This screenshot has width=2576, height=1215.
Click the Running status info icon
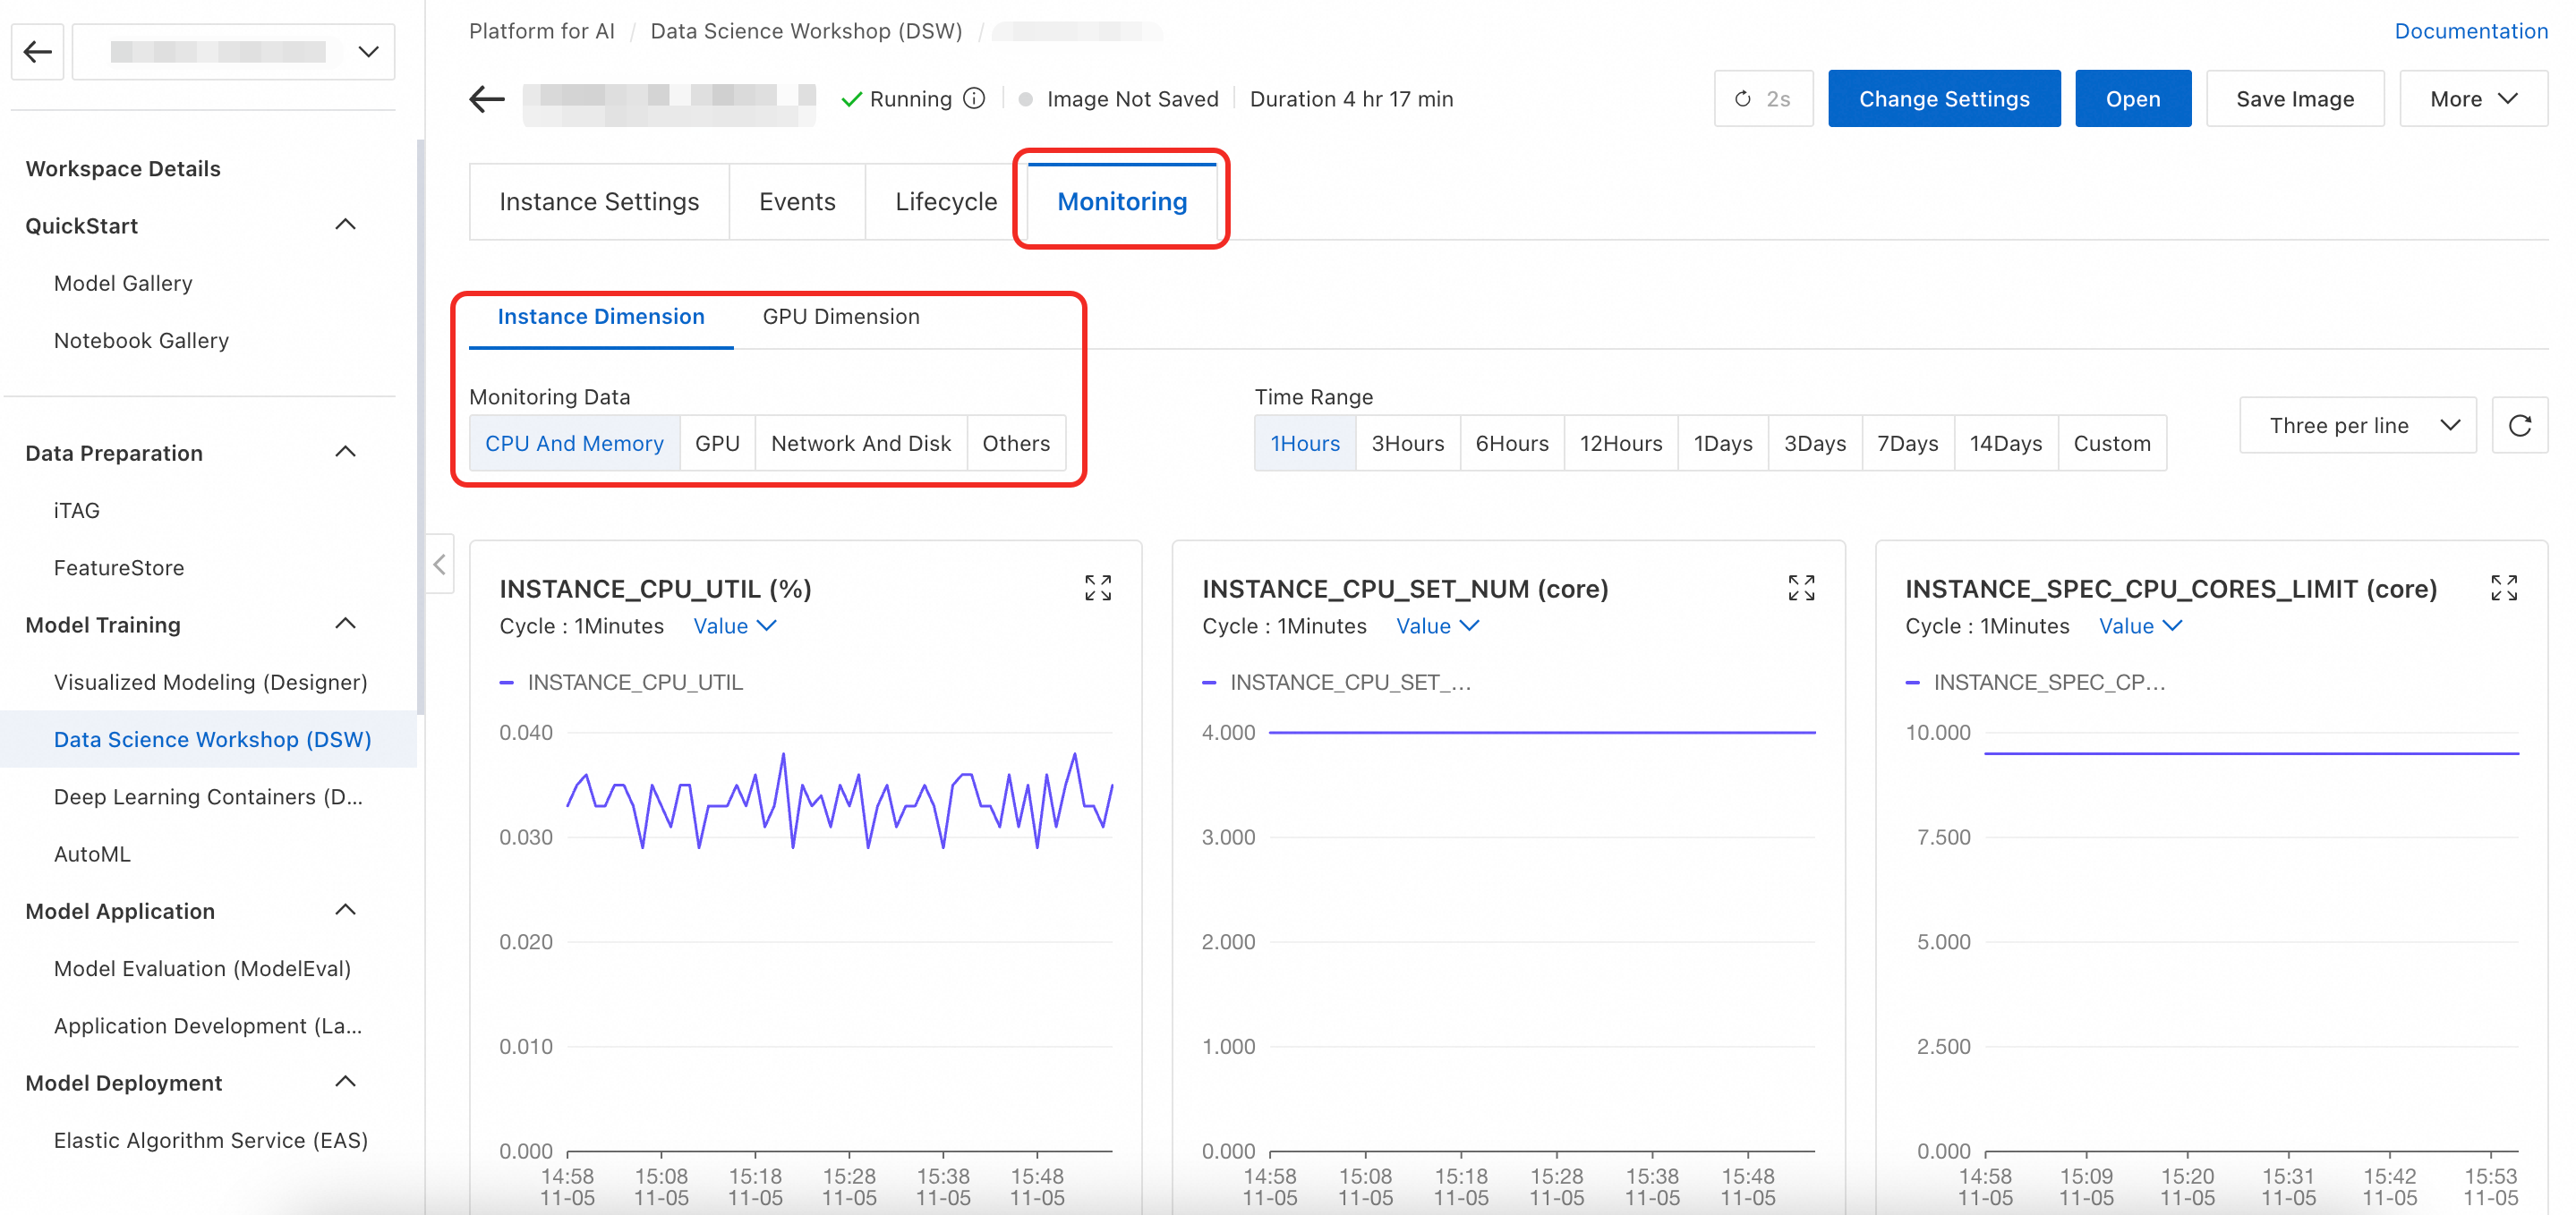coord(974,98)
